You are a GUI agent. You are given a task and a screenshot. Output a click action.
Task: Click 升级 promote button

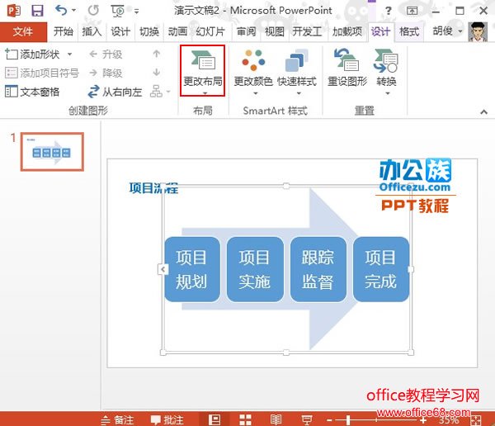click(106, 54)
